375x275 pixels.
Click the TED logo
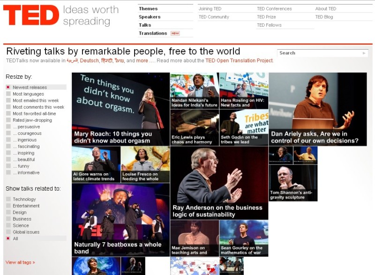pos(31,15)
